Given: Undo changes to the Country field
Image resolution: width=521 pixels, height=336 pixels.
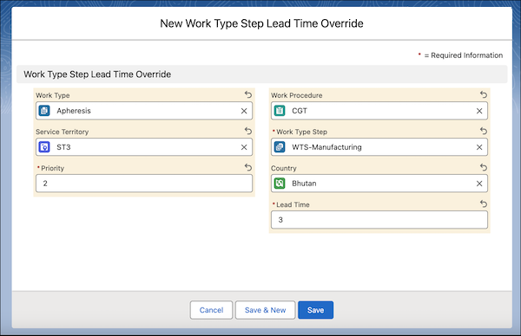Looking at the screenshot, I should [484, 167].
